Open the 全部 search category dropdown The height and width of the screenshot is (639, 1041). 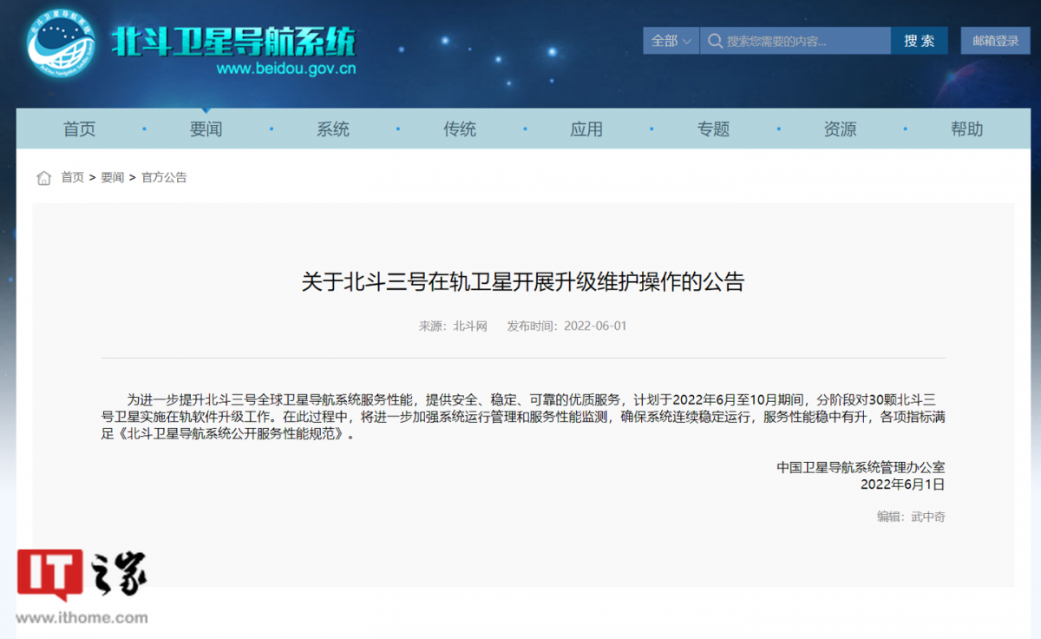tap(671, 41)
